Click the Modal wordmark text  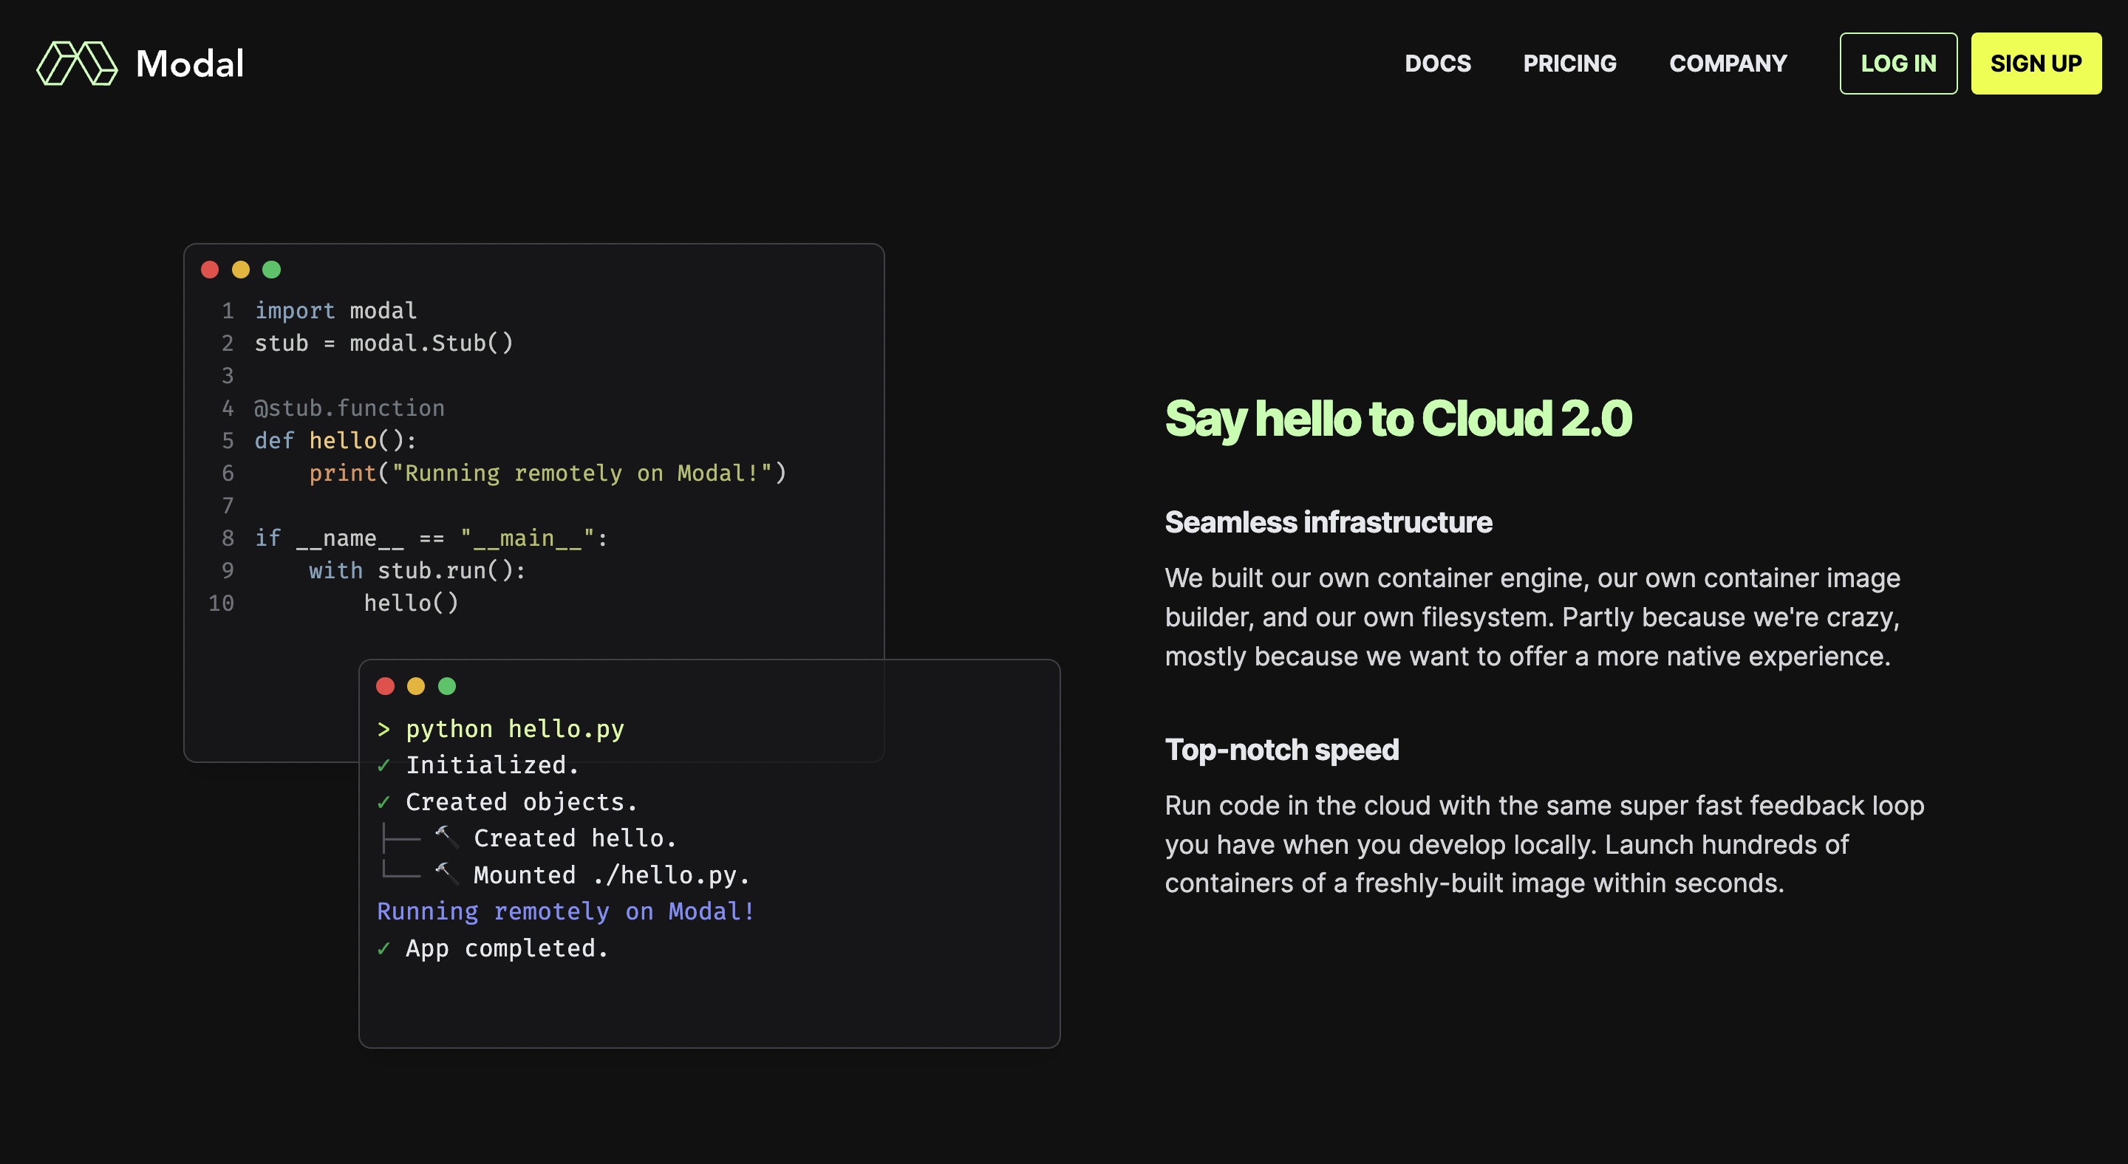coord(190,64)
